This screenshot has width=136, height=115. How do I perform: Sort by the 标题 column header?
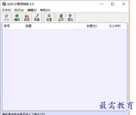pyautogui.click(x=52, y=26)
